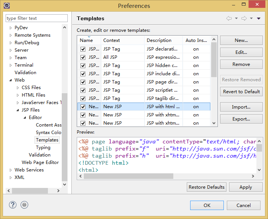Expand the XML tree node

[x=10, y=177]
